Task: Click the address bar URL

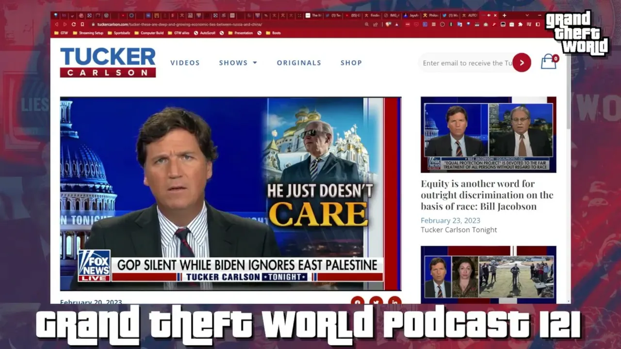Action: coord(180,24)
